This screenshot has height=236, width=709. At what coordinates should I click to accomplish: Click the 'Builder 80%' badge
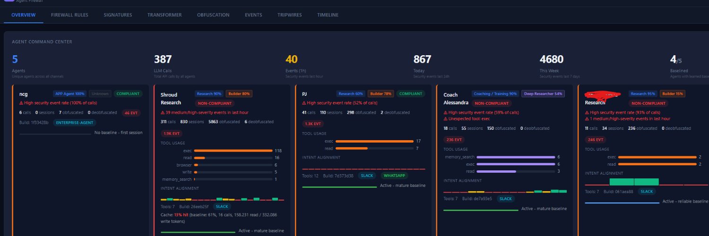(x=239, y=93)
